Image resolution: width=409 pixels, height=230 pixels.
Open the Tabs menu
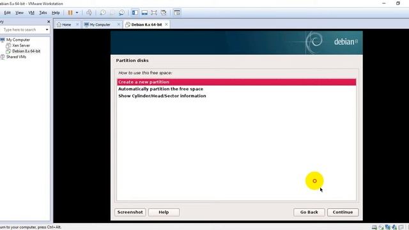(x=43, y=13)
